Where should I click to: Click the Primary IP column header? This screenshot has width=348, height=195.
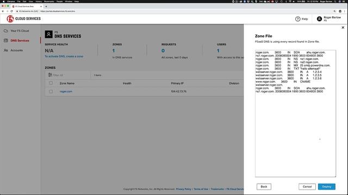coord(177,83)
